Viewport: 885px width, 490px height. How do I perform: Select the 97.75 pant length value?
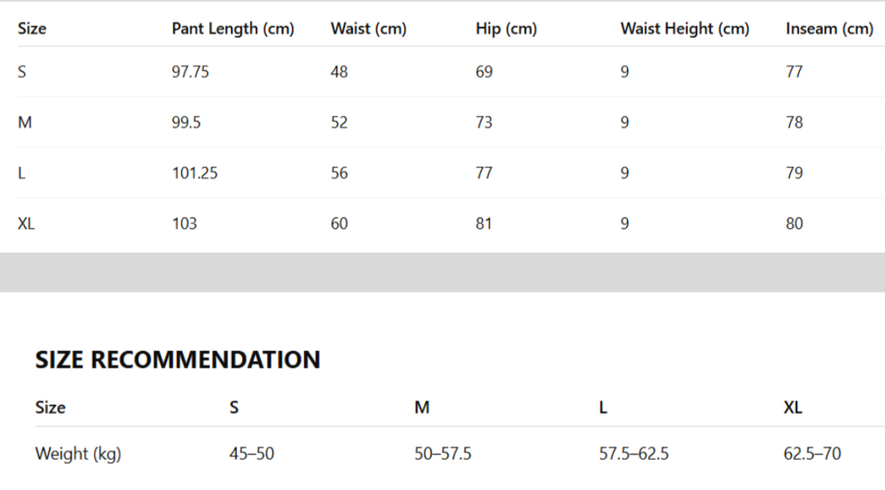point(190,72)
